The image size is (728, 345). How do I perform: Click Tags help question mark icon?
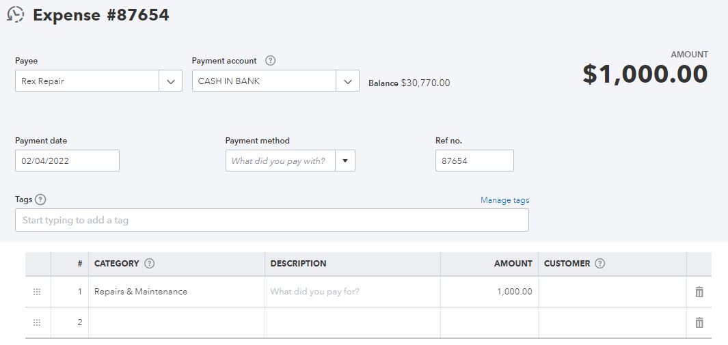click(40, 199)
